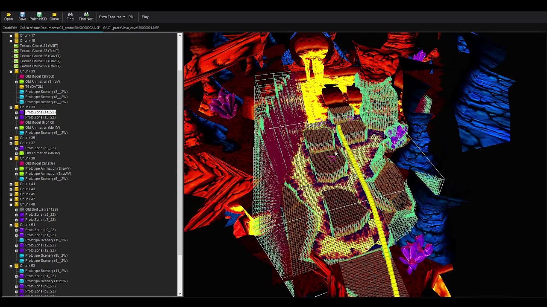
Task: Click the Play button in toolbar
Action: 145,17
